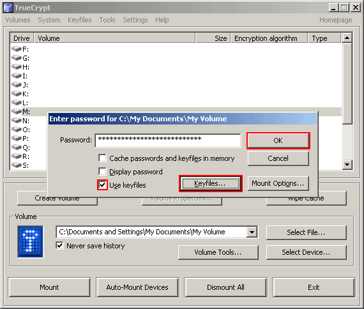Select drive I: icon in list

coord(17,76)
